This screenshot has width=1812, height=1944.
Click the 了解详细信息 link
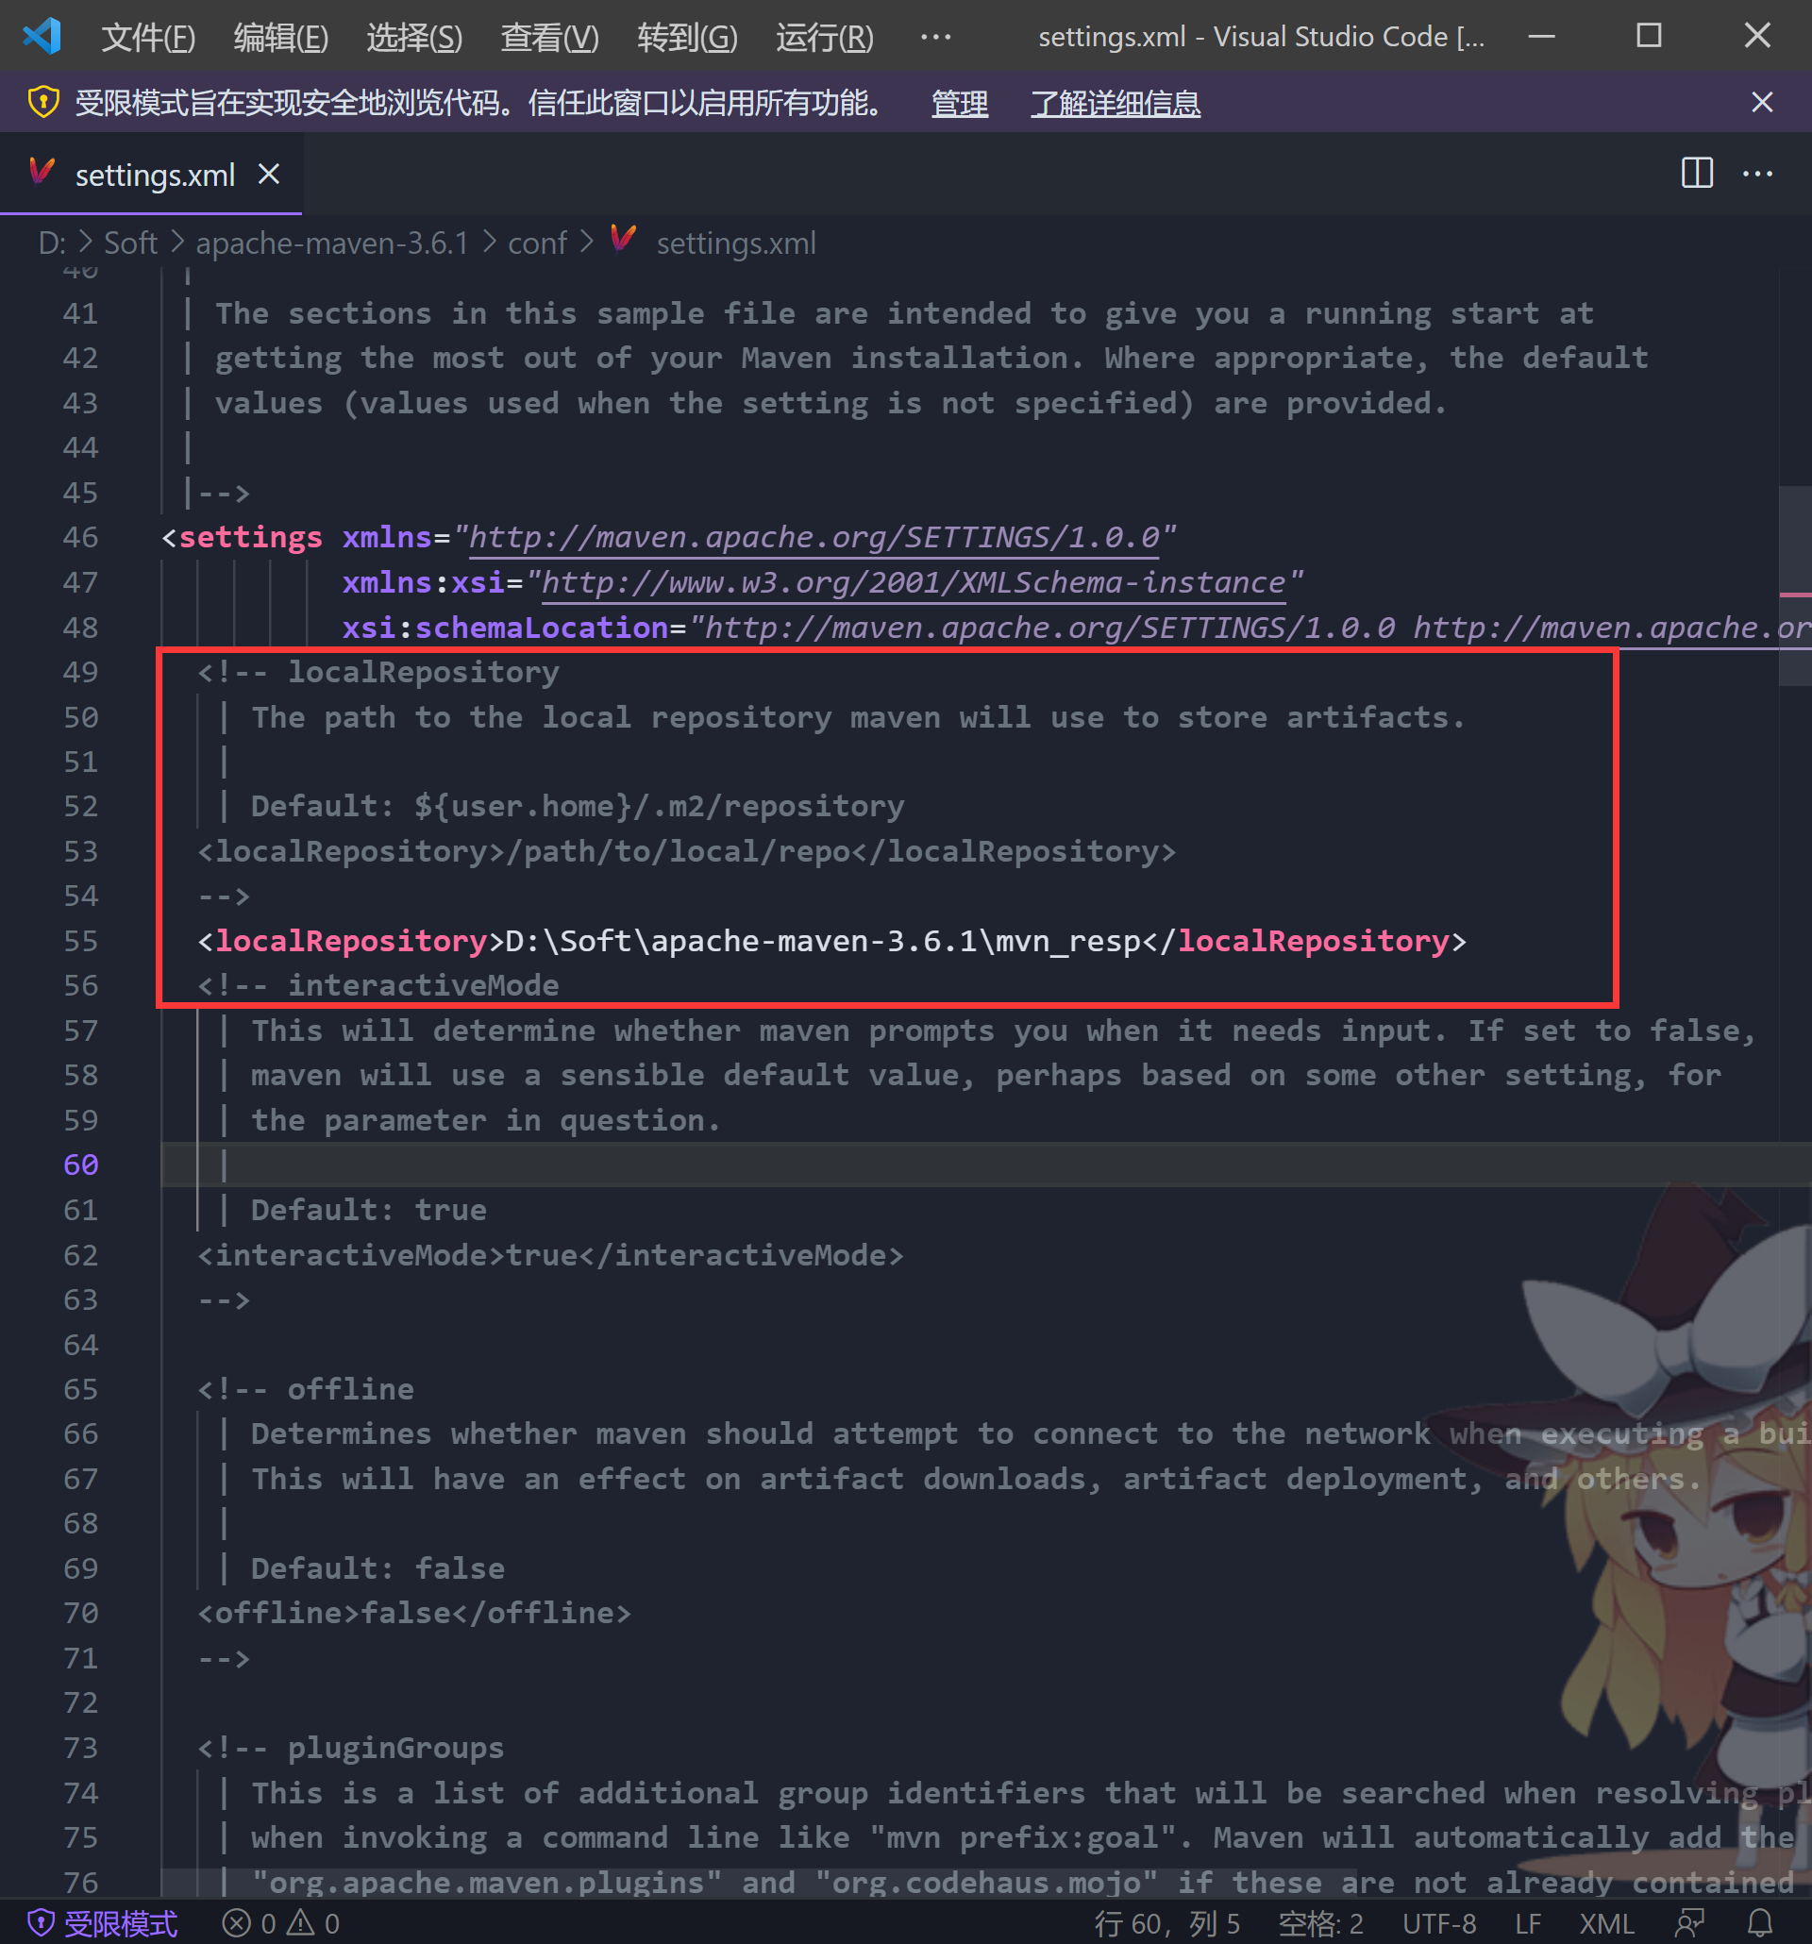pos(1115,104)
